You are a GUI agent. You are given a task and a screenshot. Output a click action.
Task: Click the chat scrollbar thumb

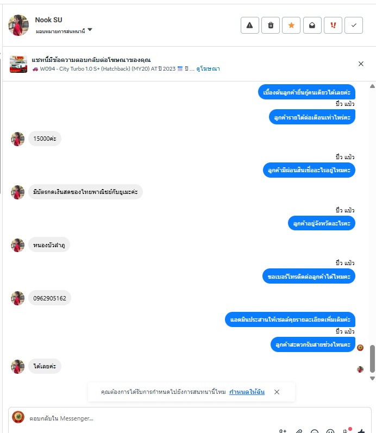[372, 359]
